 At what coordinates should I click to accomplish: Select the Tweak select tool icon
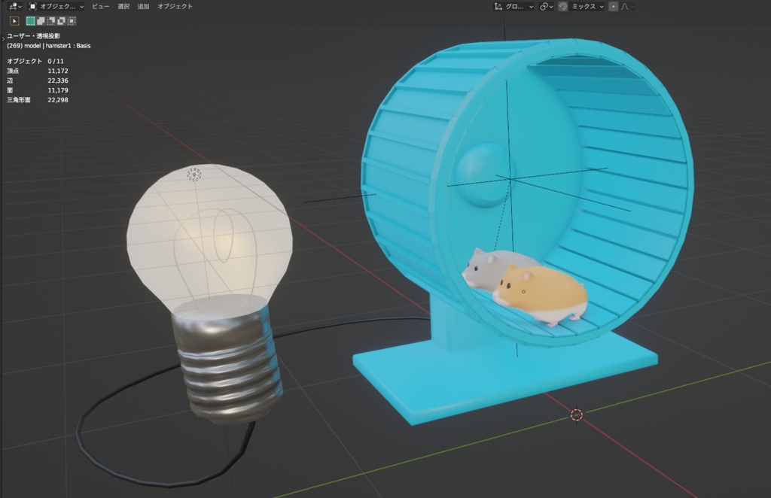[14, 20]
